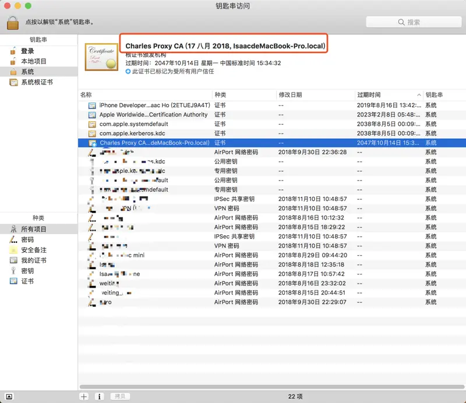Select the 本地项目 keychain
Viewport: 466px width, 403px height.
tap(38, 61)
